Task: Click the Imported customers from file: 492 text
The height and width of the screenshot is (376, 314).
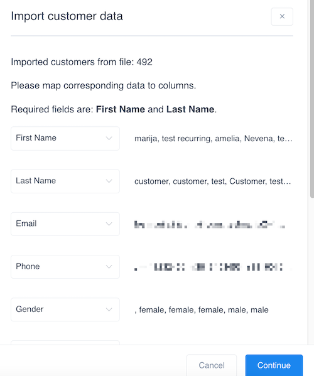Action: (x=82, y=62)
